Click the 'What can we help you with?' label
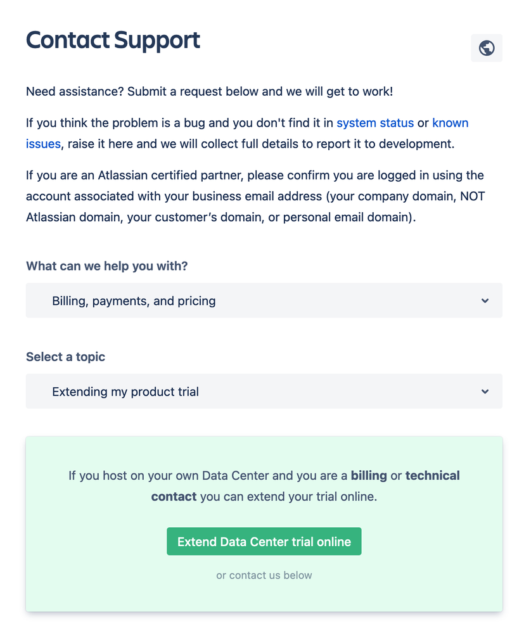This screenshot has width=524, height=633. coord(106,266)
